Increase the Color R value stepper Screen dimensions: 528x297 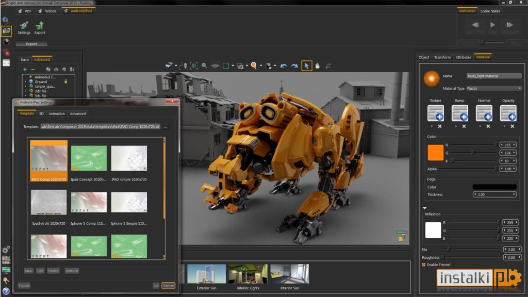click(514, 145)
